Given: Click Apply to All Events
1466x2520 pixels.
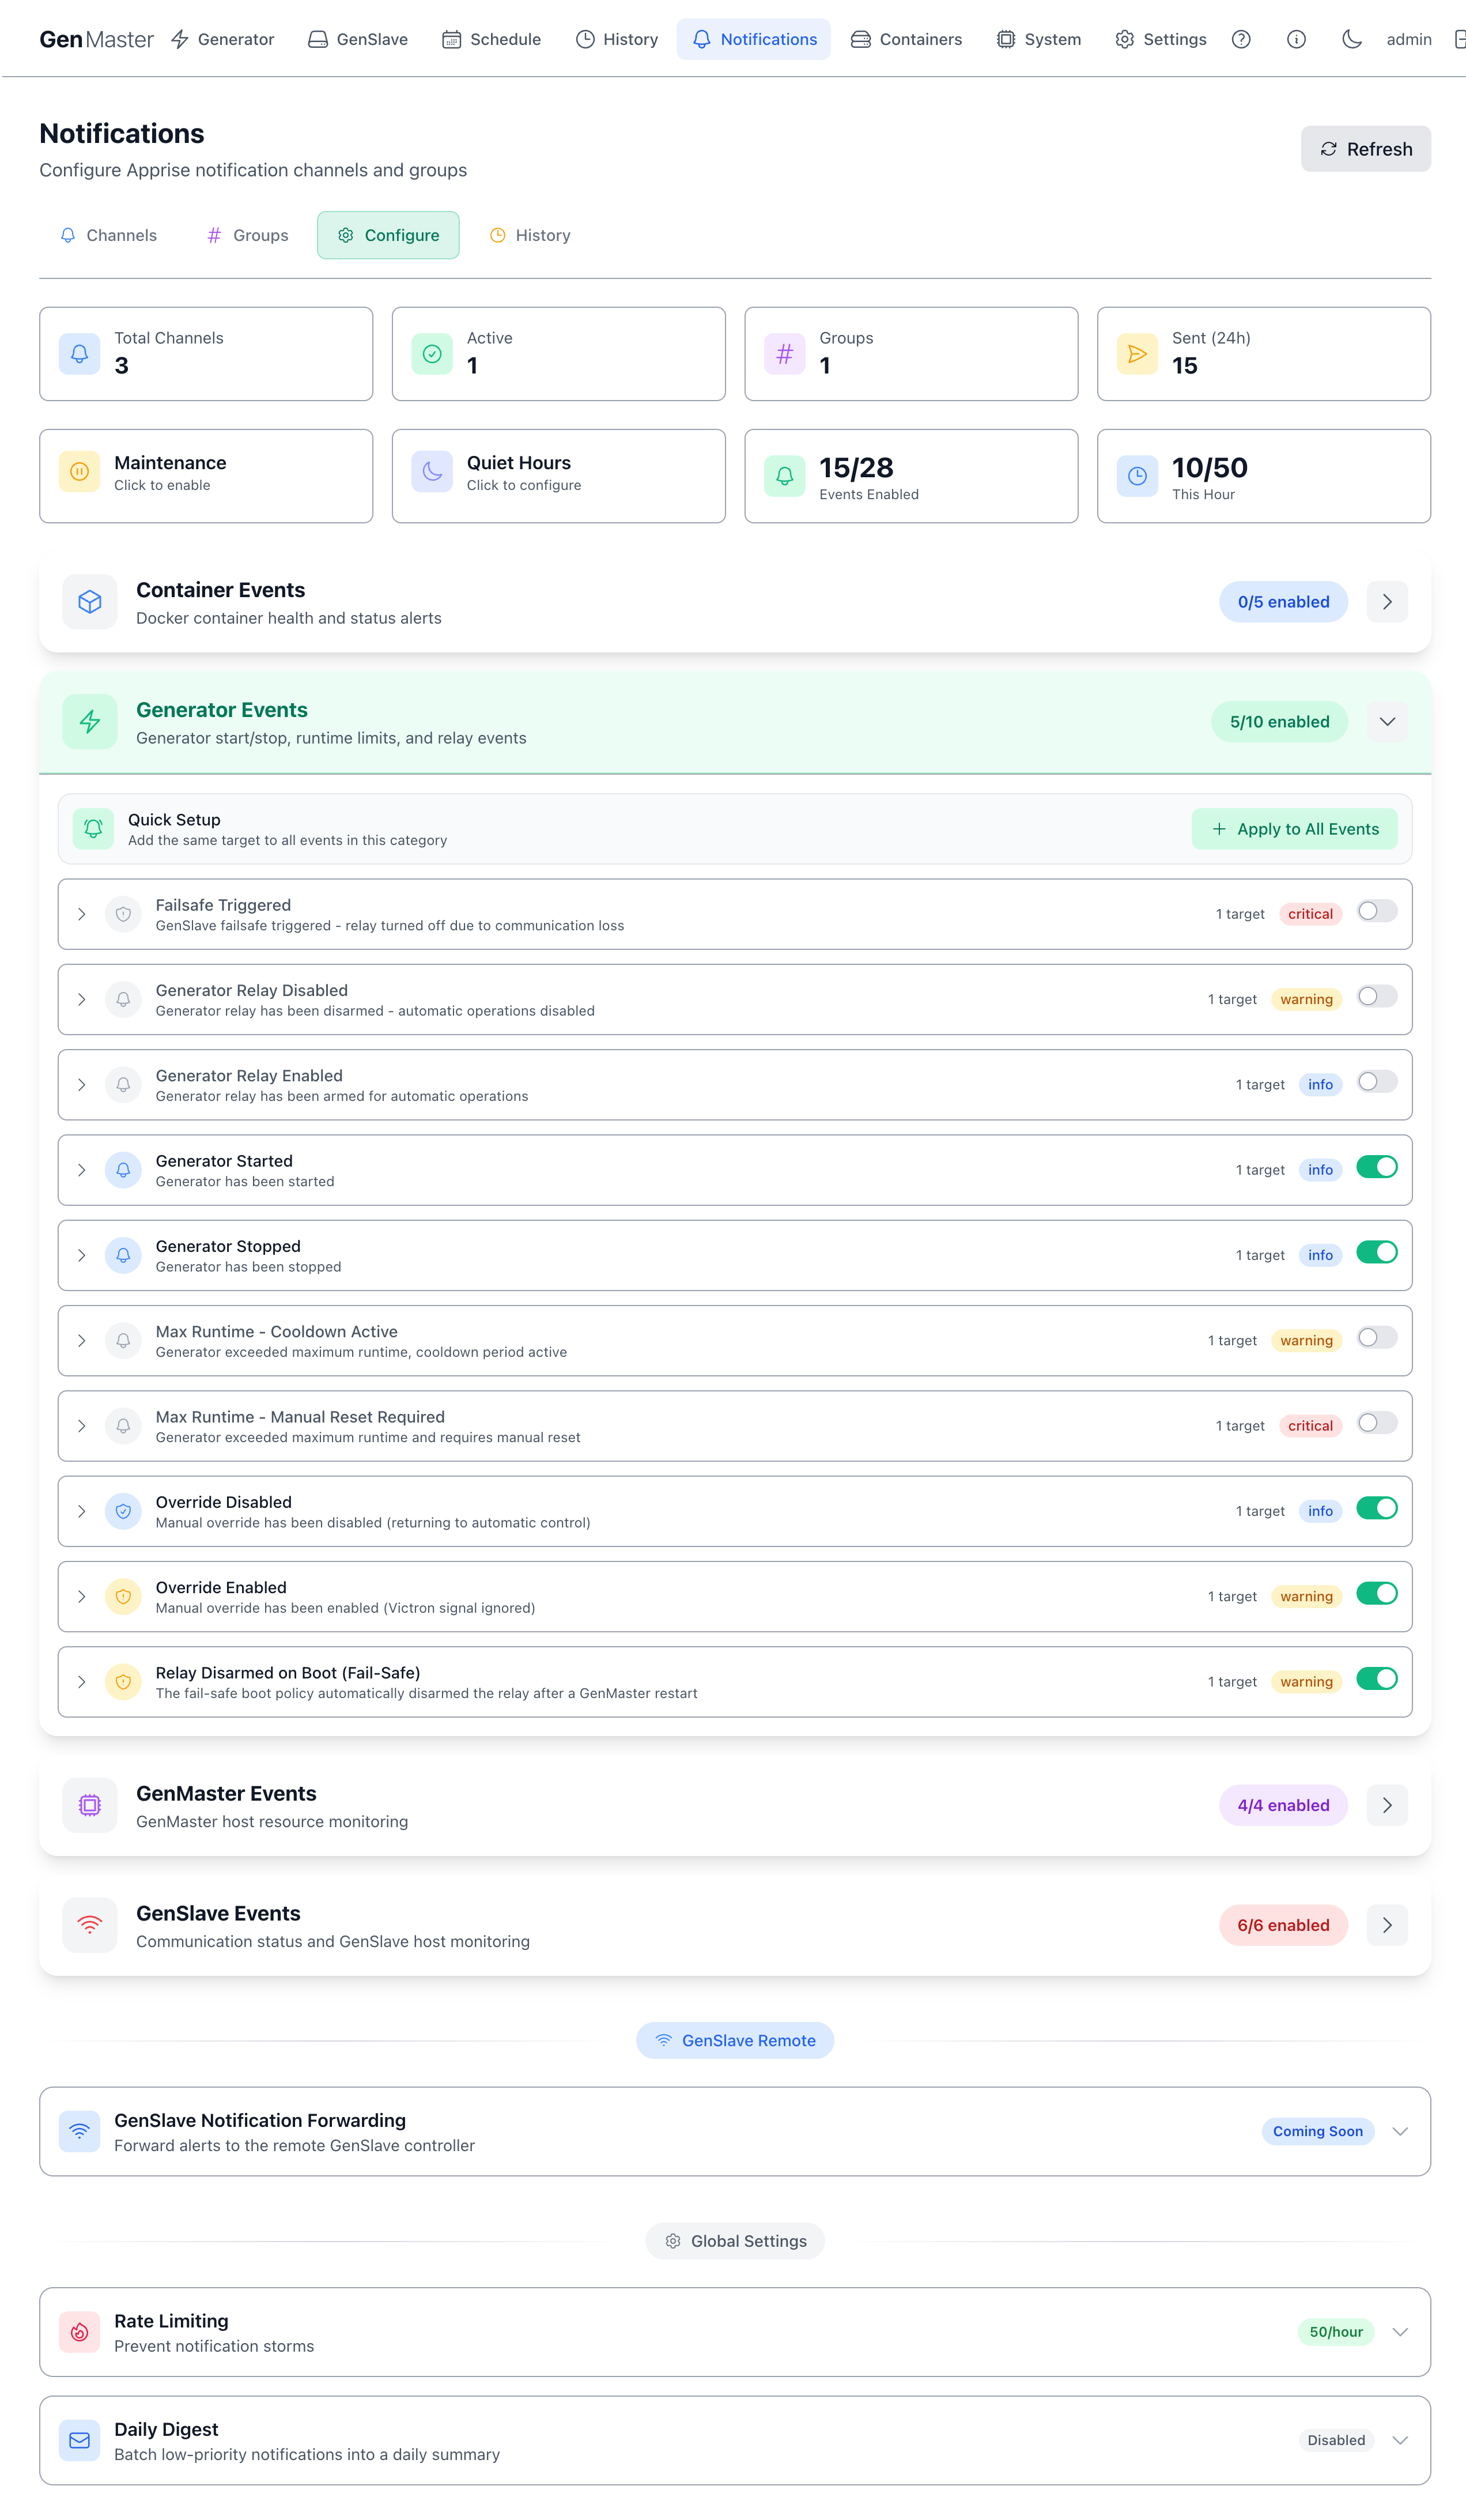Looking at the screenshot, I should coord(1294,829).
